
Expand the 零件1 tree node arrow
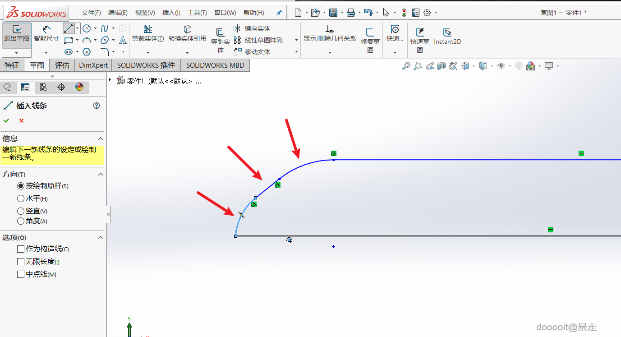(x=110, y=80)
